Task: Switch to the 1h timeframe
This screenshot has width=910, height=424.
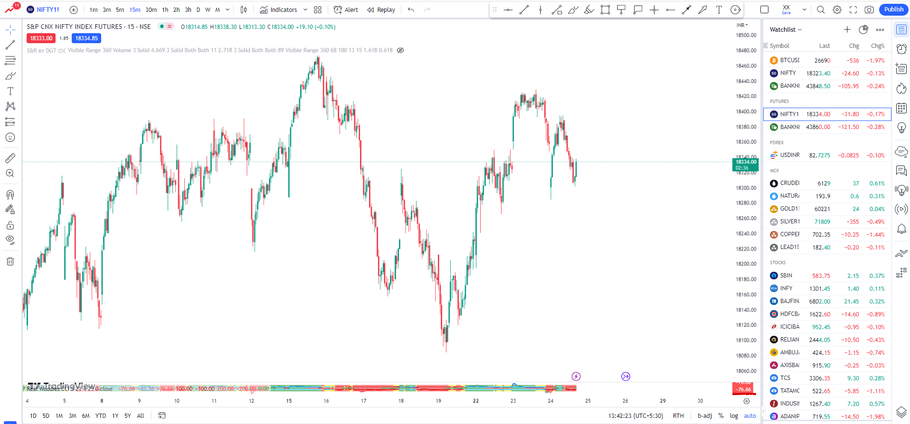Action: pos(165,9)
